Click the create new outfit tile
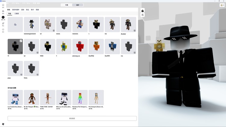The width and height of the screenshot is (226, 127). coord(15,24)
